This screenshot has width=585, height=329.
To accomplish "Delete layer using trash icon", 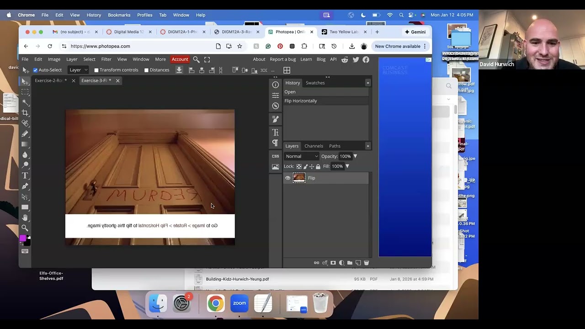I will (366, 263).
